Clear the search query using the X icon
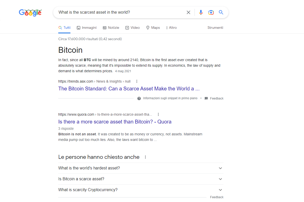The width and height of the screenshot is (304, 202). (188, 12)
